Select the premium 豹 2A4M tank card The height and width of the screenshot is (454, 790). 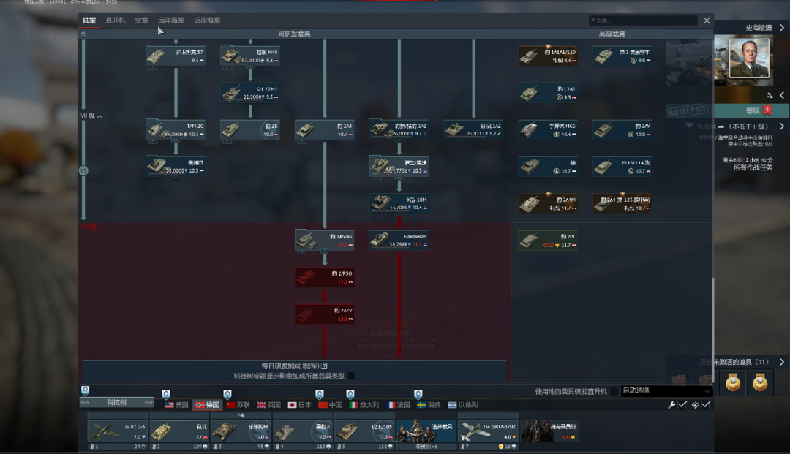pos(548,203)
